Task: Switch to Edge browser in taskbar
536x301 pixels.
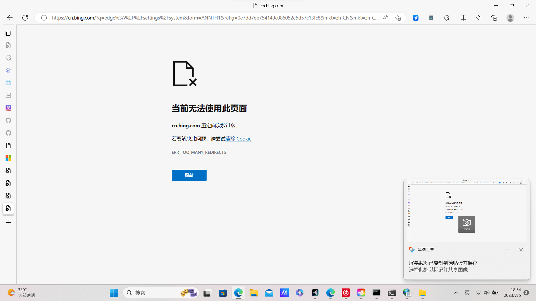Action: (x=238, y=293)
